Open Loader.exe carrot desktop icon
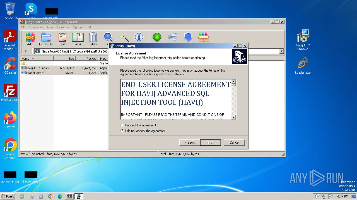Image resolution: width=357 pixels, height=200 pixels. pos(303,66)
